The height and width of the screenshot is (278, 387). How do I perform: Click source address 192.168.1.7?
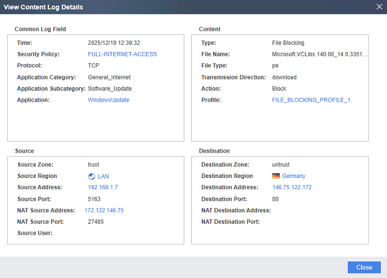[x=103, y=187]
